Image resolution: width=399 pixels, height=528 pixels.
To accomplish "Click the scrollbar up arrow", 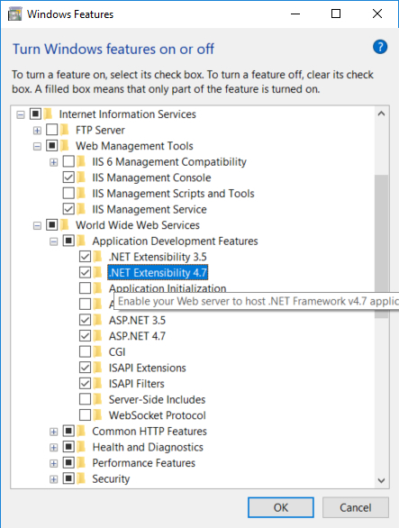I will point(381,114).
